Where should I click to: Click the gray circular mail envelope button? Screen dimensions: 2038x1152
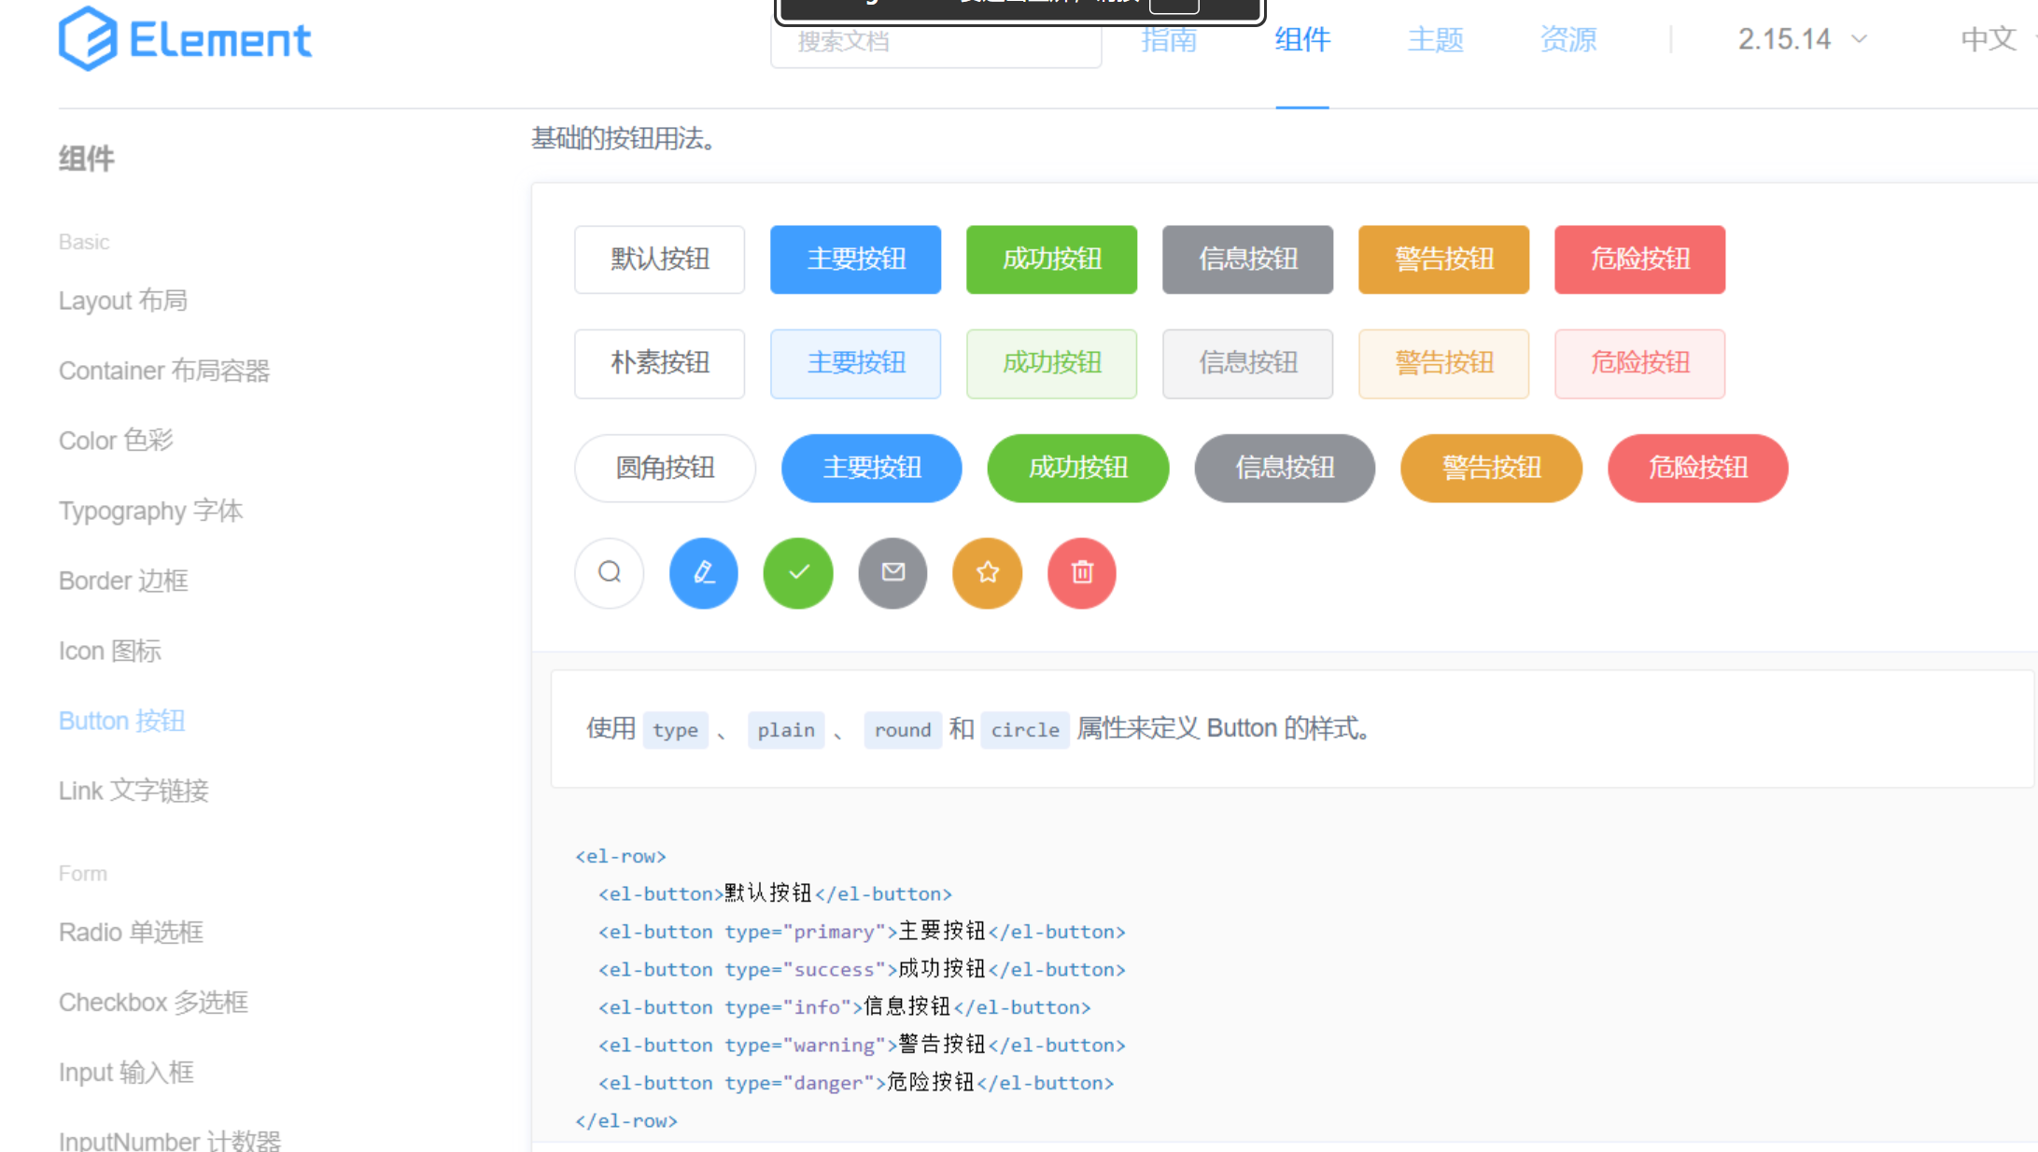click(x=893, y=572)
